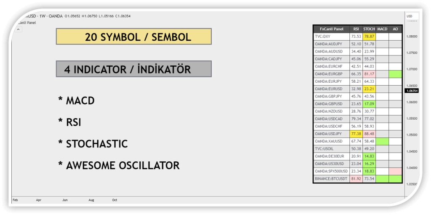Image resolution: width=431 pixels, height=215 pixels.
Task: Click BTCUSDT RSI value 81.92
Action: tap(356, 179)
